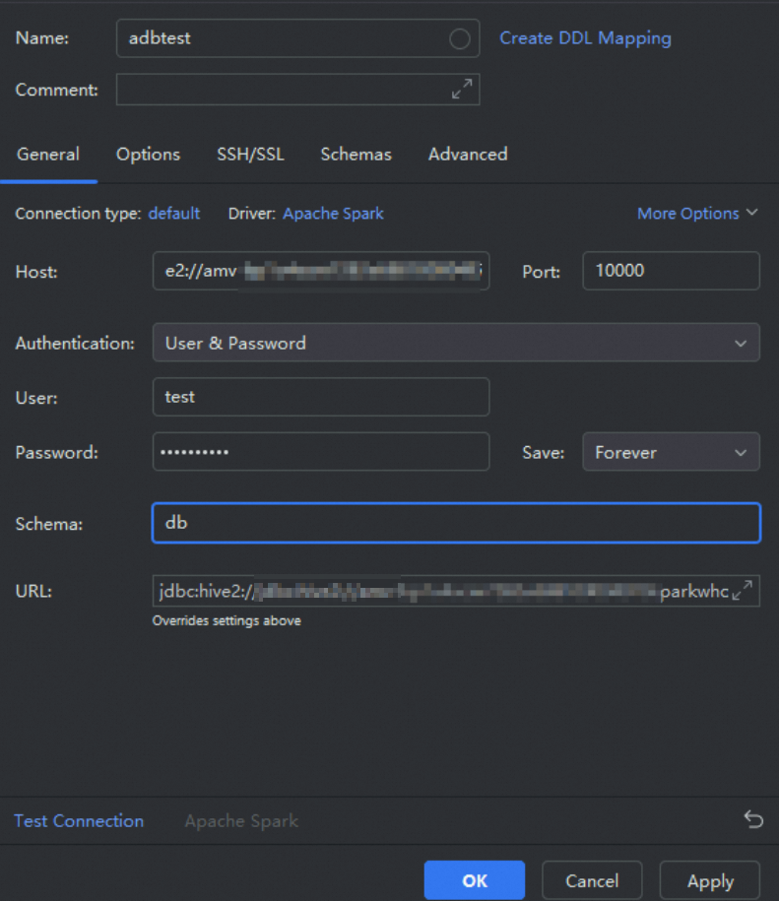779x901 pixels.
Task: Expand the URL field with arrows icon
Action: pyautogui.click(x=743, y=590)
